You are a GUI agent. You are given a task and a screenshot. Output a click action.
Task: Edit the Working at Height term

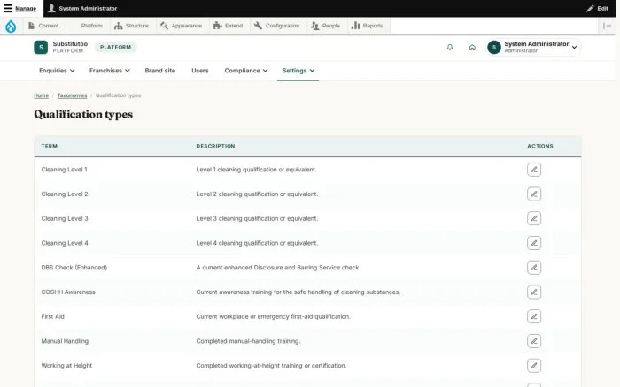[534, 365]
